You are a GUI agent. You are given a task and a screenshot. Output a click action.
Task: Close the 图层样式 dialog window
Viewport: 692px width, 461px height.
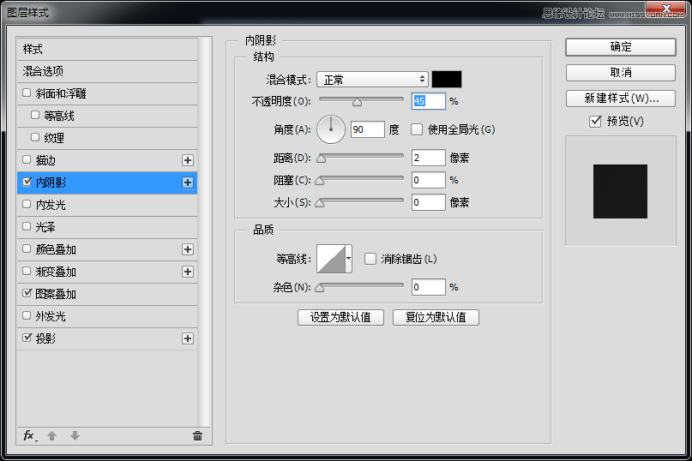[666, 8]
